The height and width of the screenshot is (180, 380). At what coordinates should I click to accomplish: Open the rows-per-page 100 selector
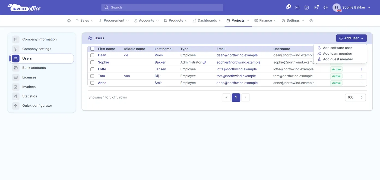pyautogui.click(x=355, y=97)
